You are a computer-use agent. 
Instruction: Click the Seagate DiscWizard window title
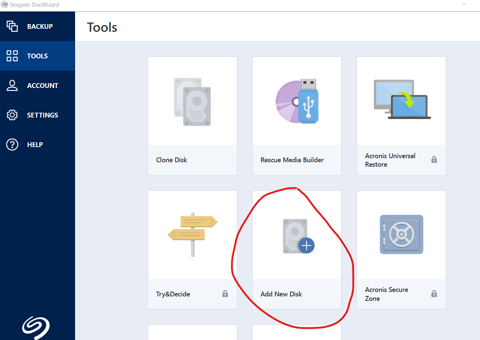(34, 5)
